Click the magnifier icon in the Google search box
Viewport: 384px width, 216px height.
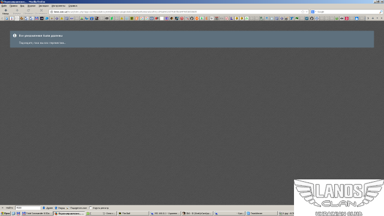coord(381,12)
